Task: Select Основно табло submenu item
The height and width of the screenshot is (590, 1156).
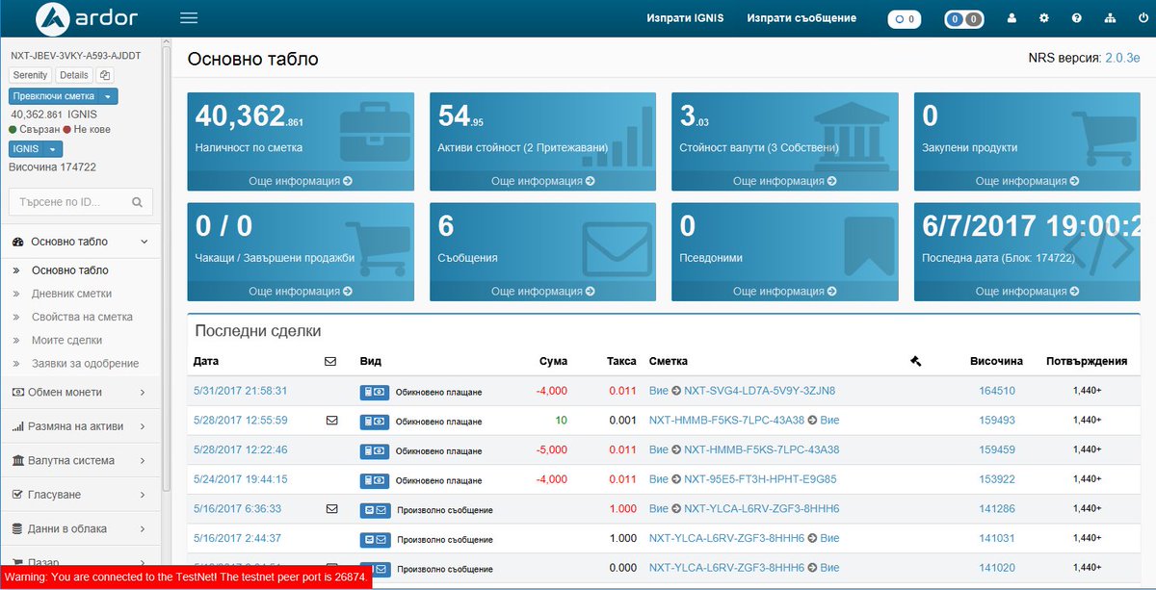Action: point(69,270)
